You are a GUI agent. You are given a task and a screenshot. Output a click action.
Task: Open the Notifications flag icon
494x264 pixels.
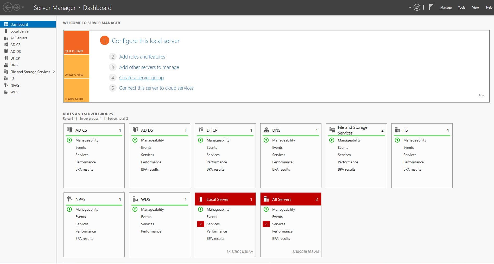pos(431,7)
